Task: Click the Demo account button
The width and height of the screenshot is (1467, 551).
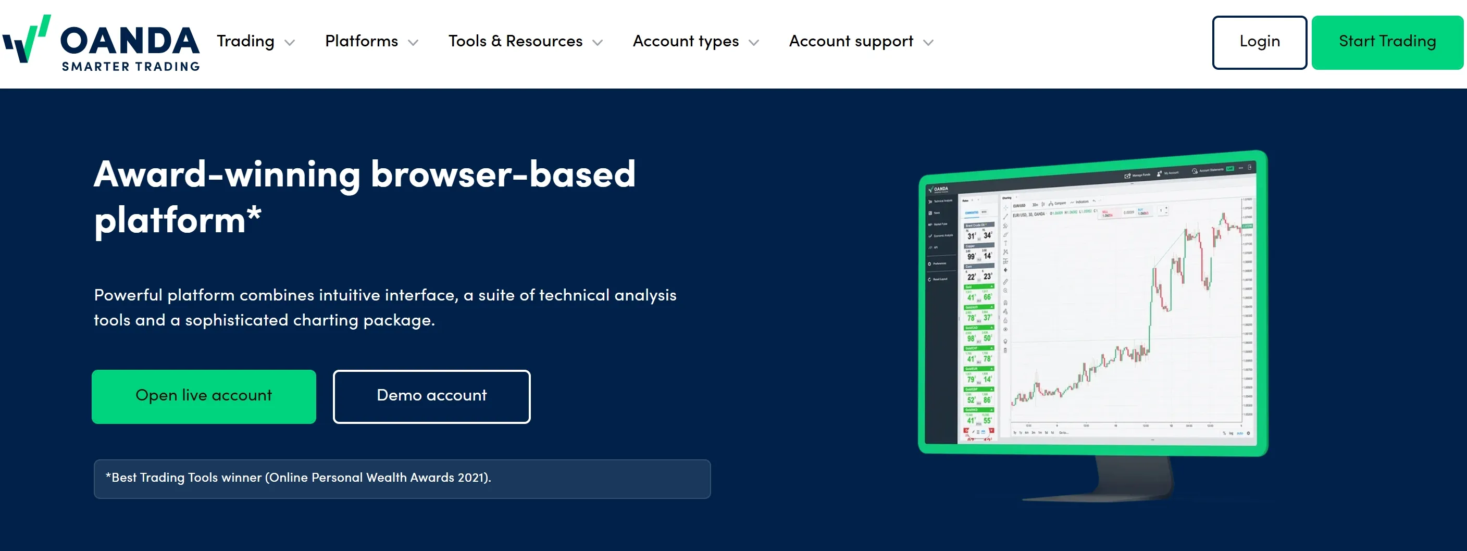Action: point(432,397)
